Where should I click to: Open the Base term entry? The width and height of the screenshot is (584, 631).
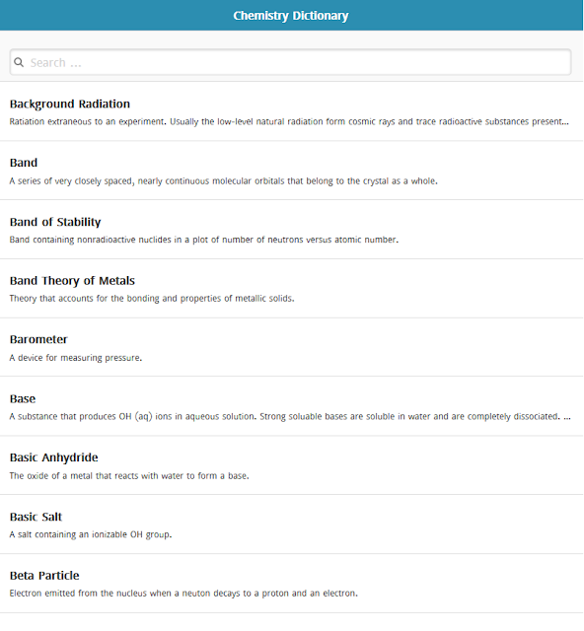tap(292, 406)
